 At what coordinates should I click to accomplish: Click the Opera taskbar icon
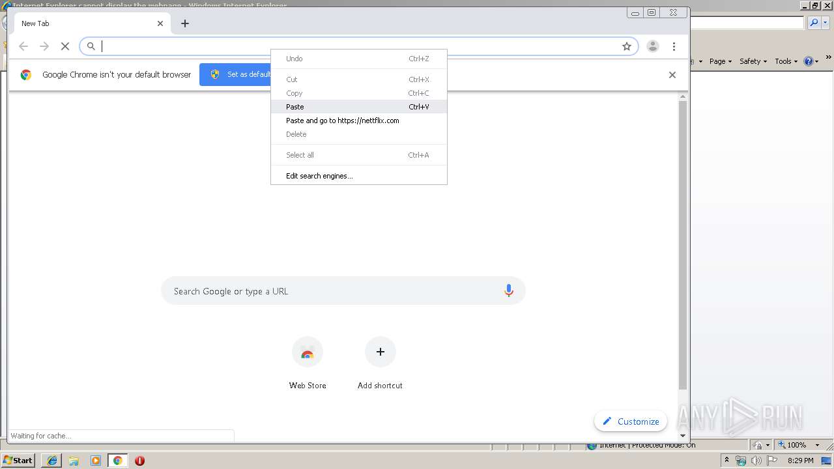(x=139, y=461)
